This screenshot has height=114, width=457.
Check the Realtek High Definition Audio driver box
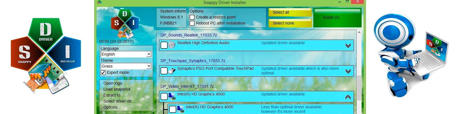(164, 45)
